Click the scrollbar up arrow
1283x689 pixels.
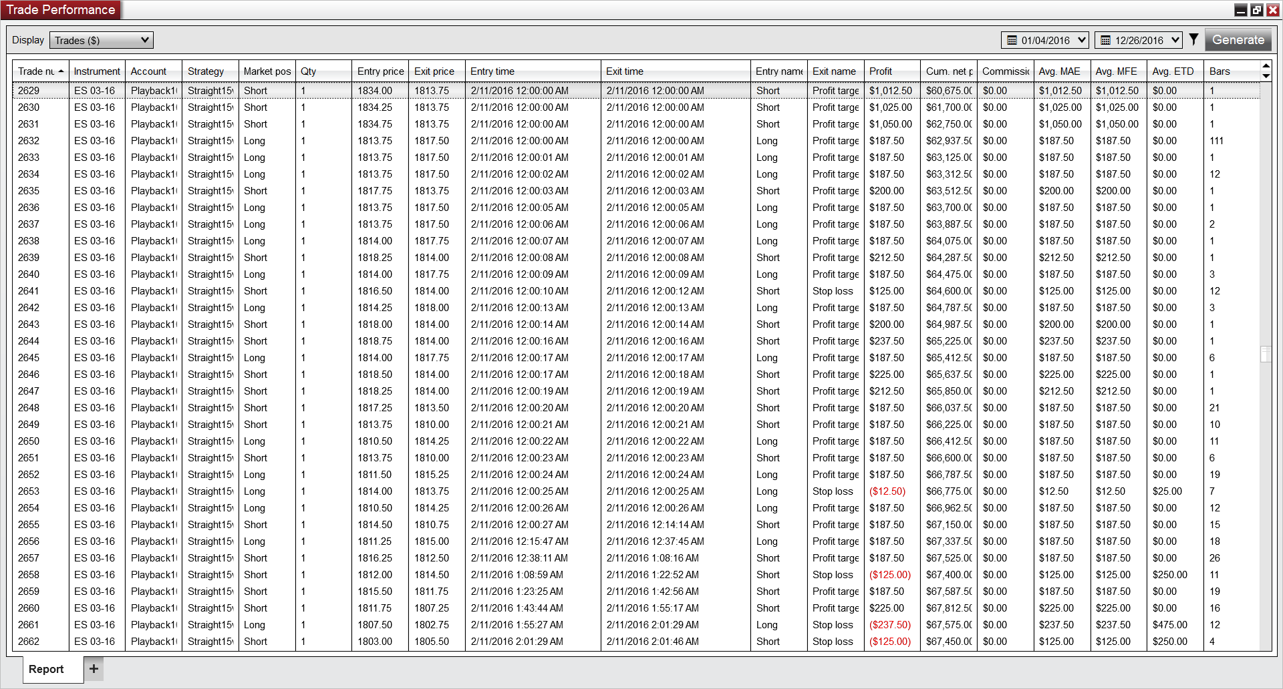click(1266, 66)
